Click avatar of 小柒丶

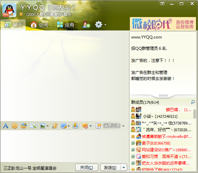[139, 116]
